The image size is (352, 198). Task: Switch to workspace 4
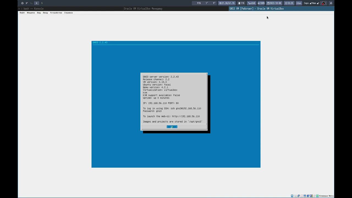pos(36,3)
